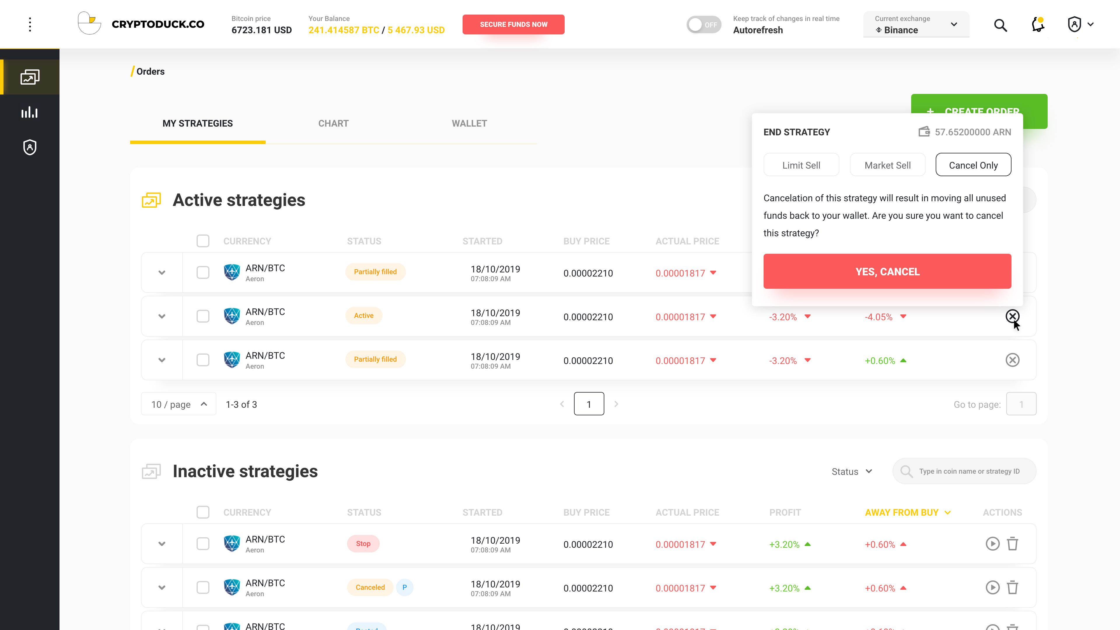The width and height of the screenshot is (1120, 630).
Task: Expand the Canceled status strategy row
Action: click(162, 587)
